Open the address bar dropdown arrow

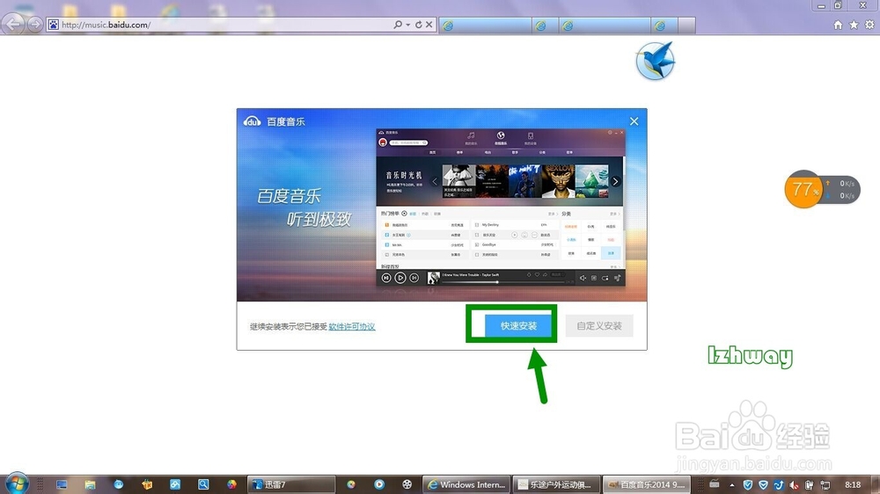point(408,25)
